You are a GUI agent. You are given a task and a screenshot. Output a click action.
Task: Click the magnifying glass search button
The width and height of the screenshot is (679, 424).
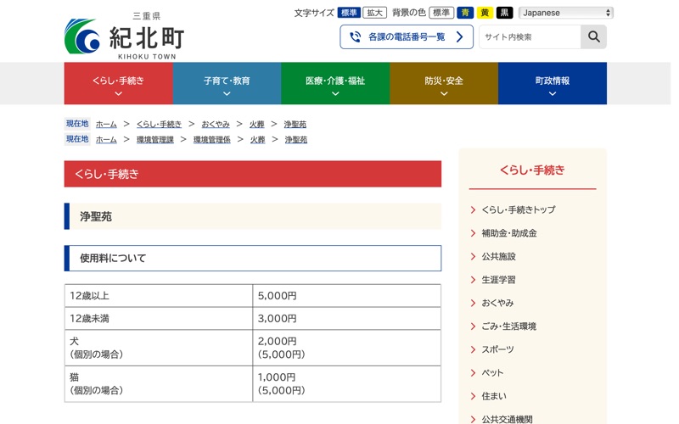point(593,36)
